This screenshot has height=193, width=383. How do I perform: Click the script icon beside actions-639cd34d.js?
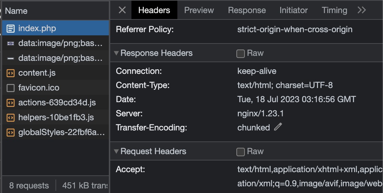11,103
